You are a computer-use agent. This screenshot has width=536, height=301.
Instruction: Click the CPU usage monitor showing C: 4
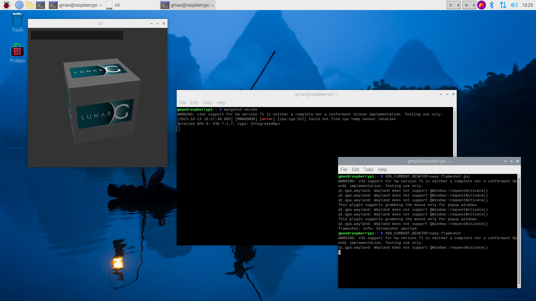[453, 5]
